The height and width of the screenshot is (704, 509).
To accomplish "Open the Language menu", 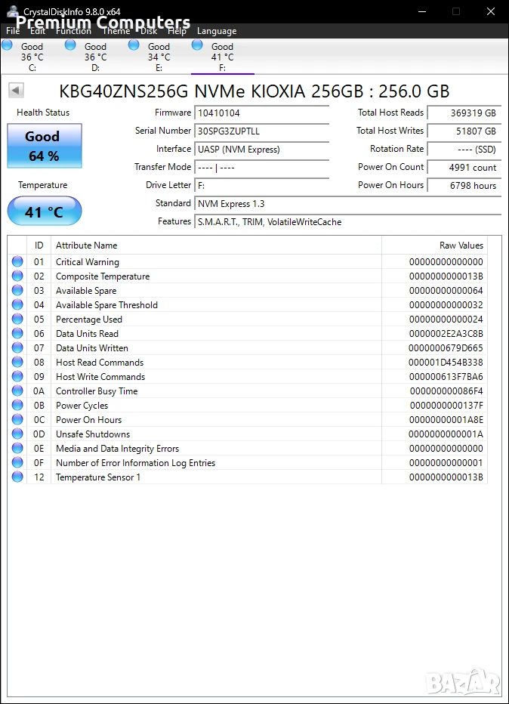I will click(216, 31).
